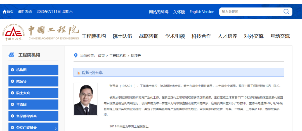Click the CAE red logo emblem

click(13, 32)
